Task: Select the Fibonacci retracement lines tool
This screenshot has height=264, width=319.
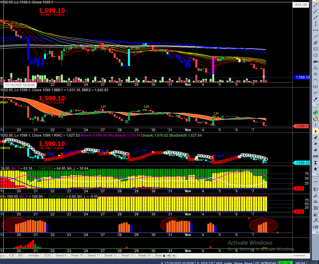Action: 315,183
